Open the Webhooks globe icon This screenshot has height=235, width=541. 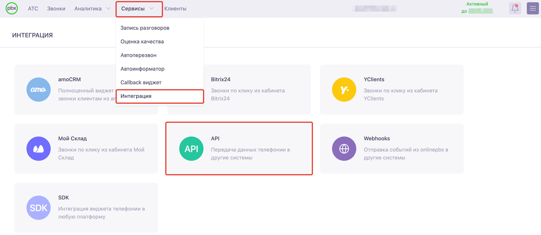click(x=344, y=148)
